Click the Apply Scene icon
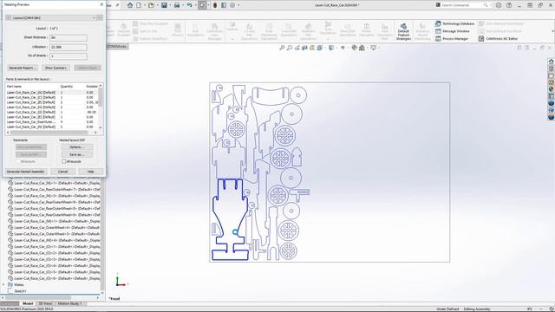The image size is (555, 312). point(362,48)
